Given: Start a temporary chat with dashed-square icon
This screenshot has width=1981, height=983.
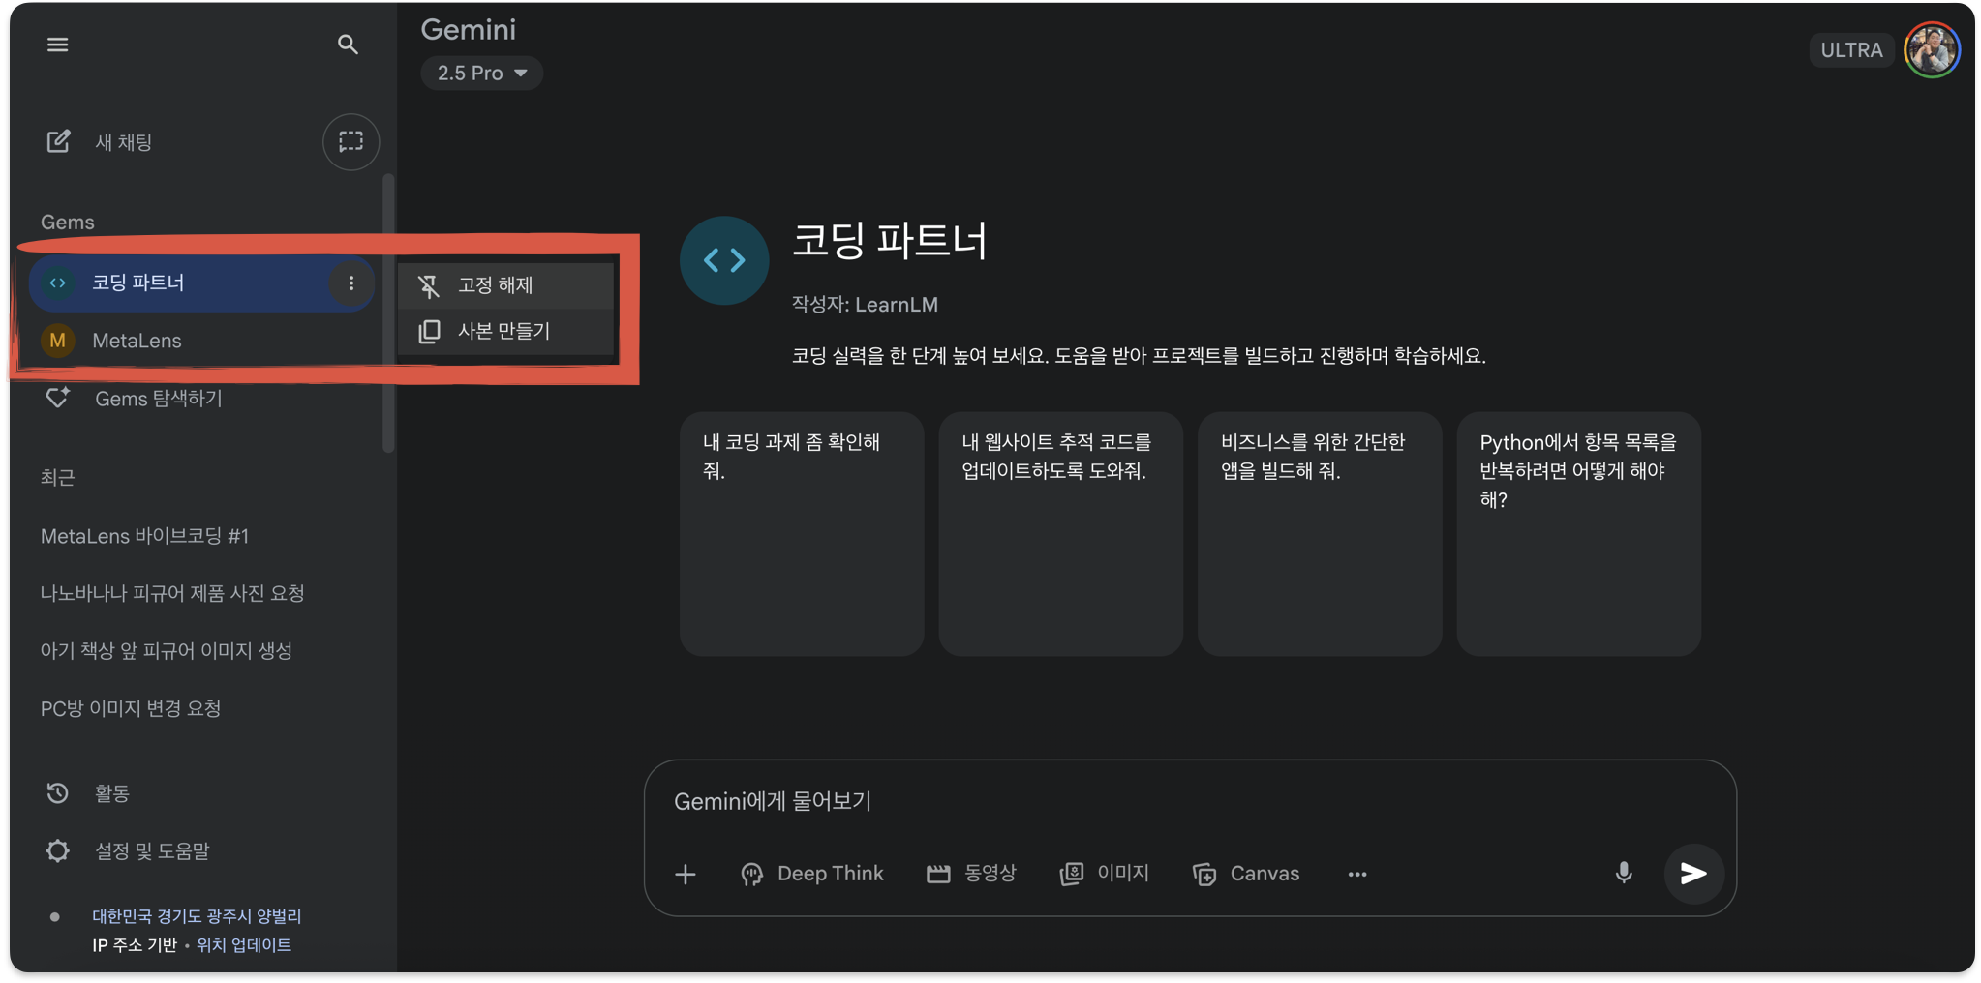Looking at the screenshot, I should 350,141.
